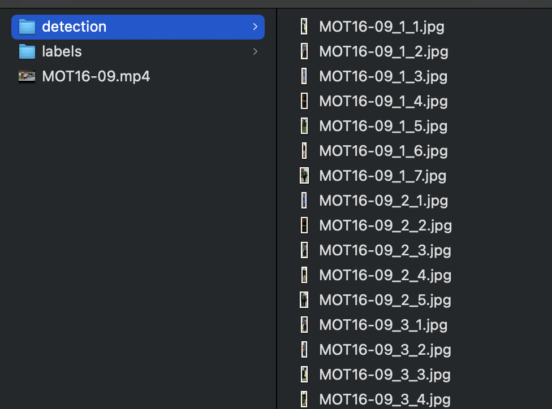Click the image icon beside MOT16-09_3_1.jpg
The image size is (552, 409).
[x=304, y=325]
